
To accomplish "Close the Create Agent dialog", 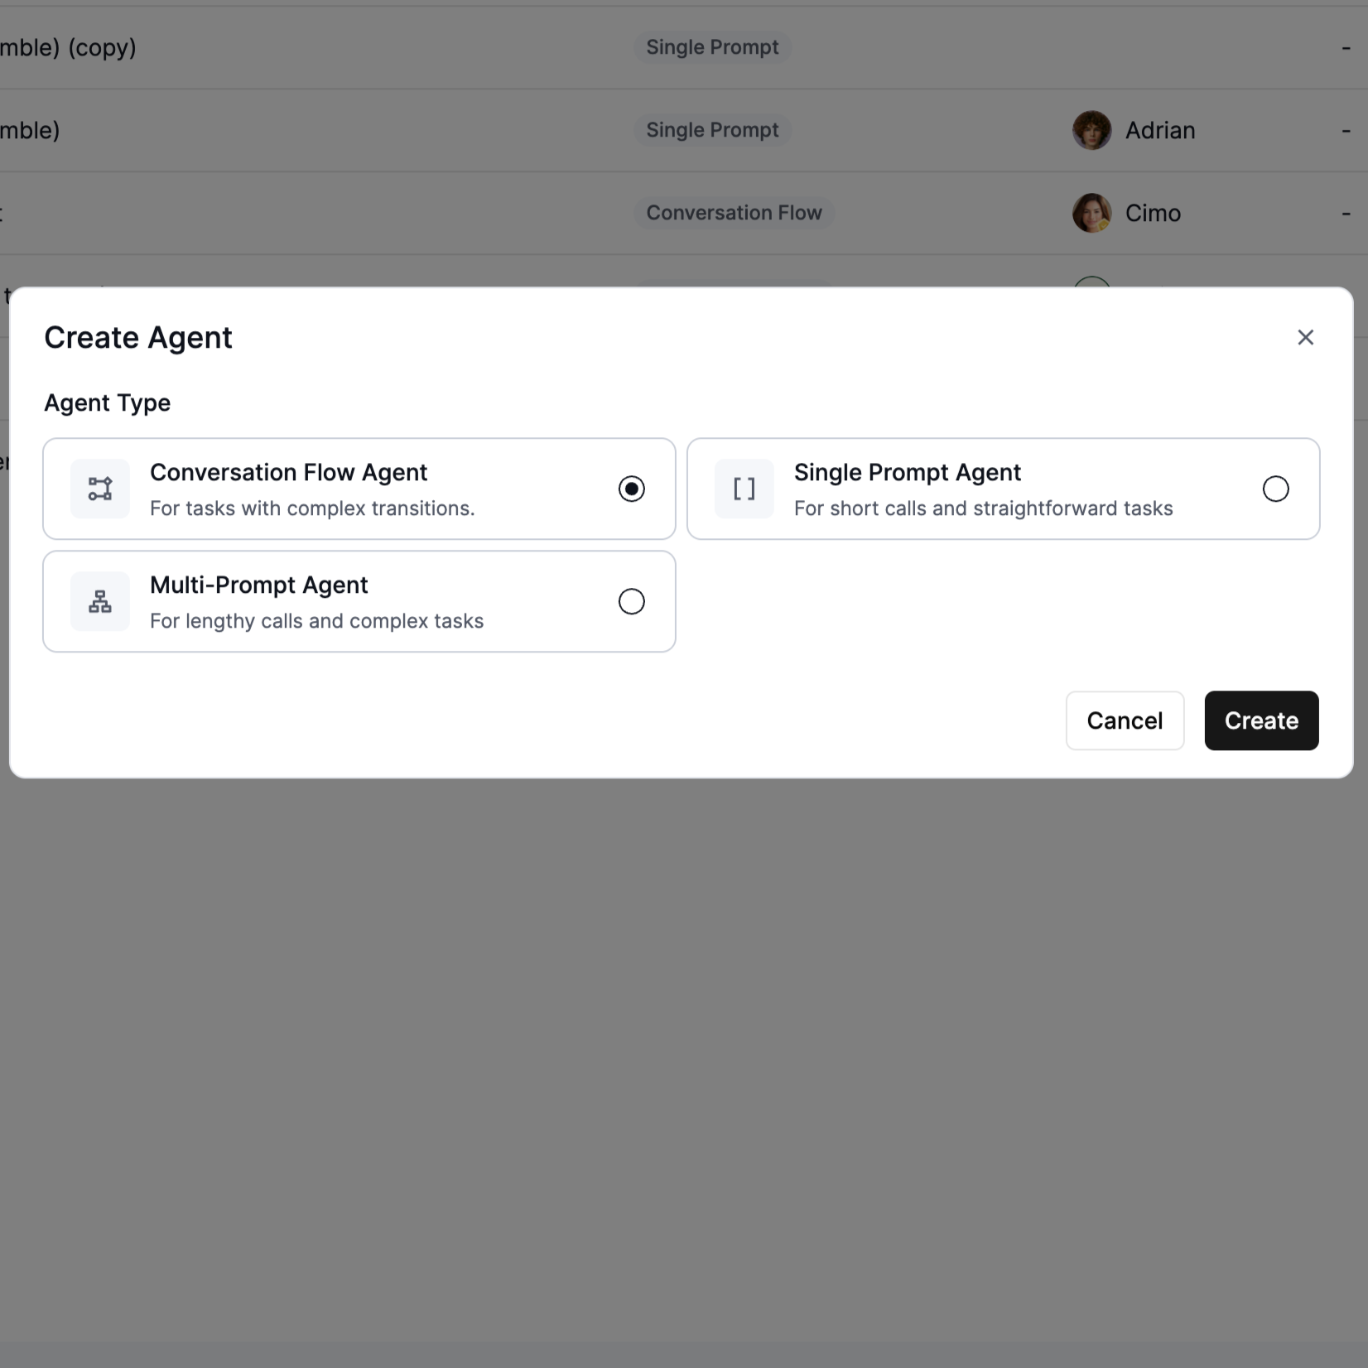I will 1306,337.
